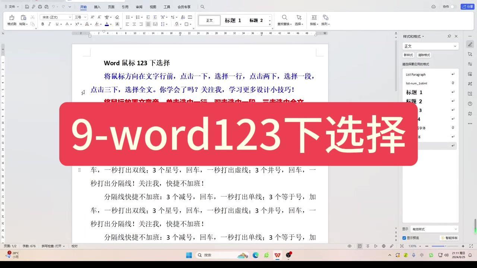Toggle the 协作 collaboration switch
Screen dimensions: 477x268
(x=453, y=7)
